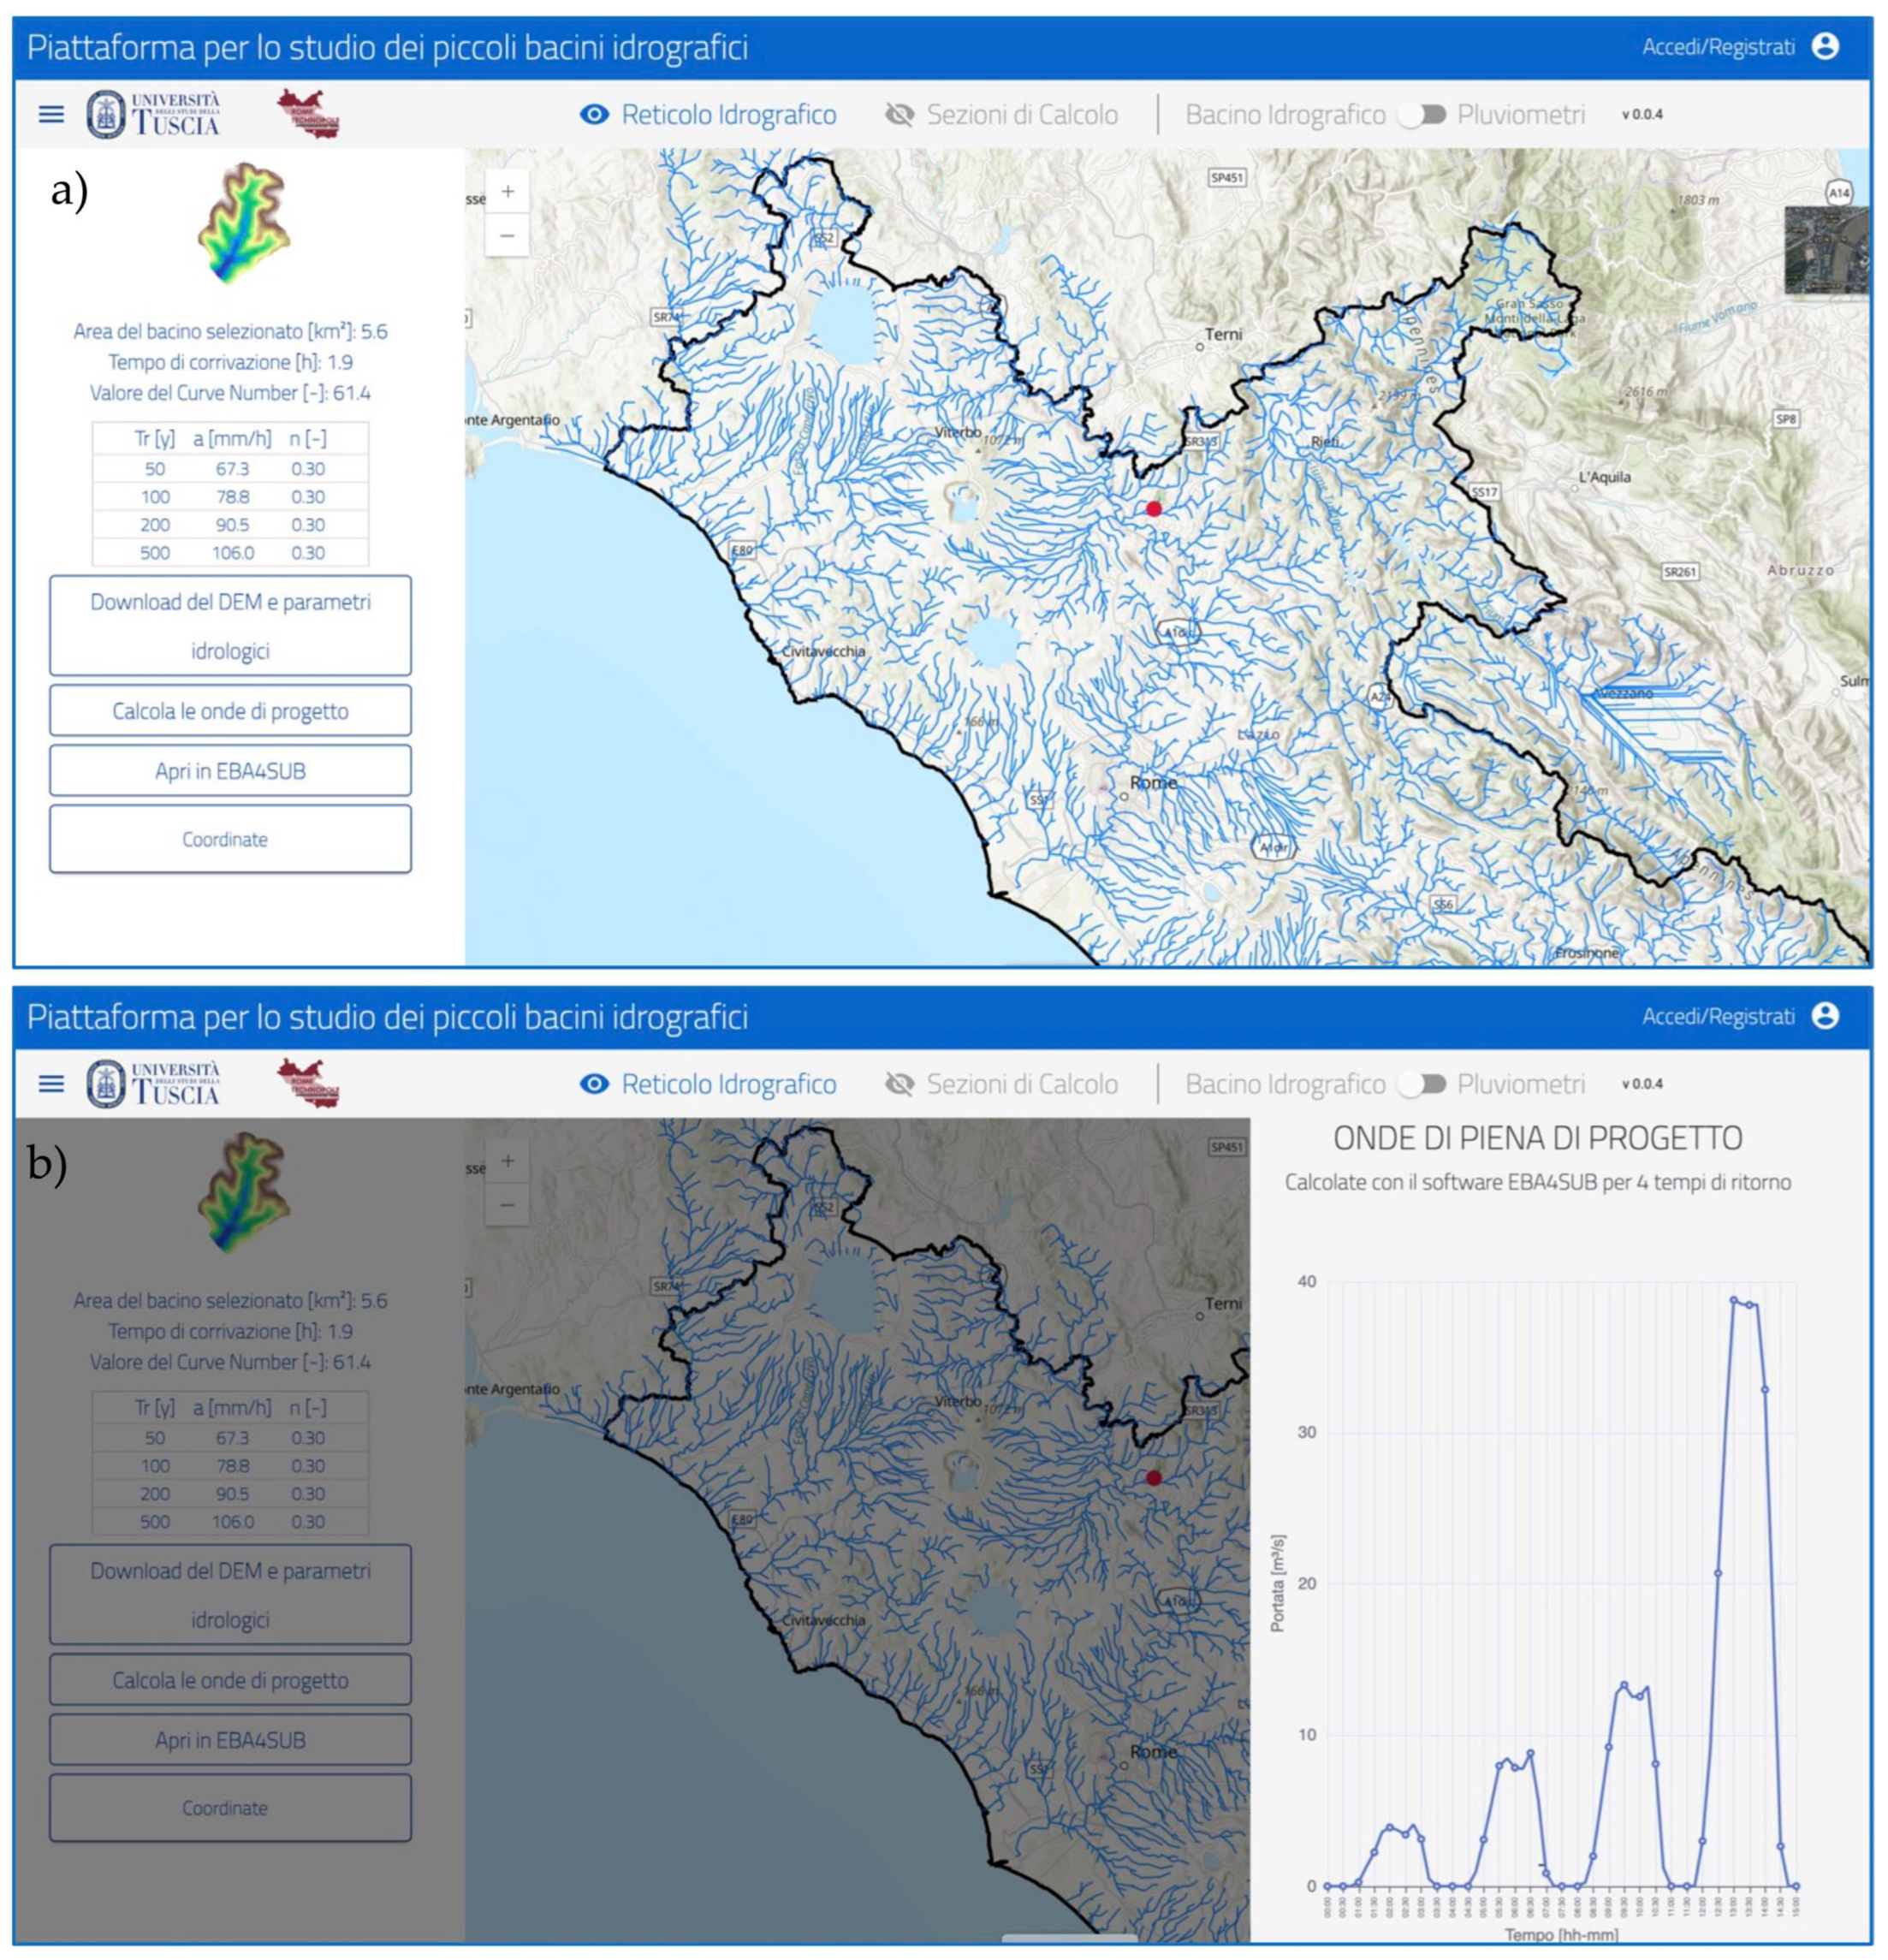This screenshot has width=1888, height=1960.
Task: Zoom out on the top map
Action: (508, 236)
